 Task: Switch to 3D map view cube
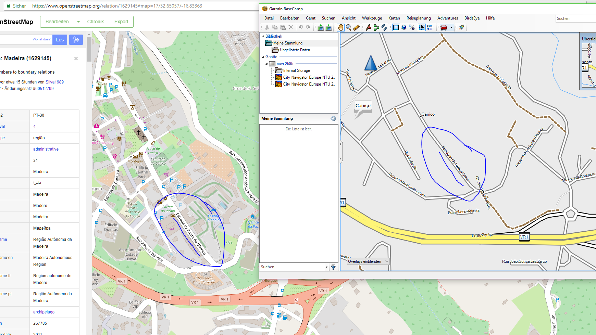click(404, 27)
